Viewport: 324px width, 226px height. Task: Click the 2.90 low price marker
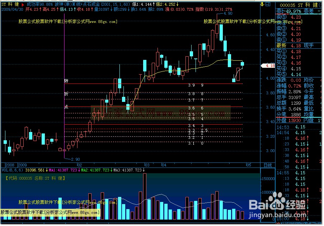(x=75, y=160)
